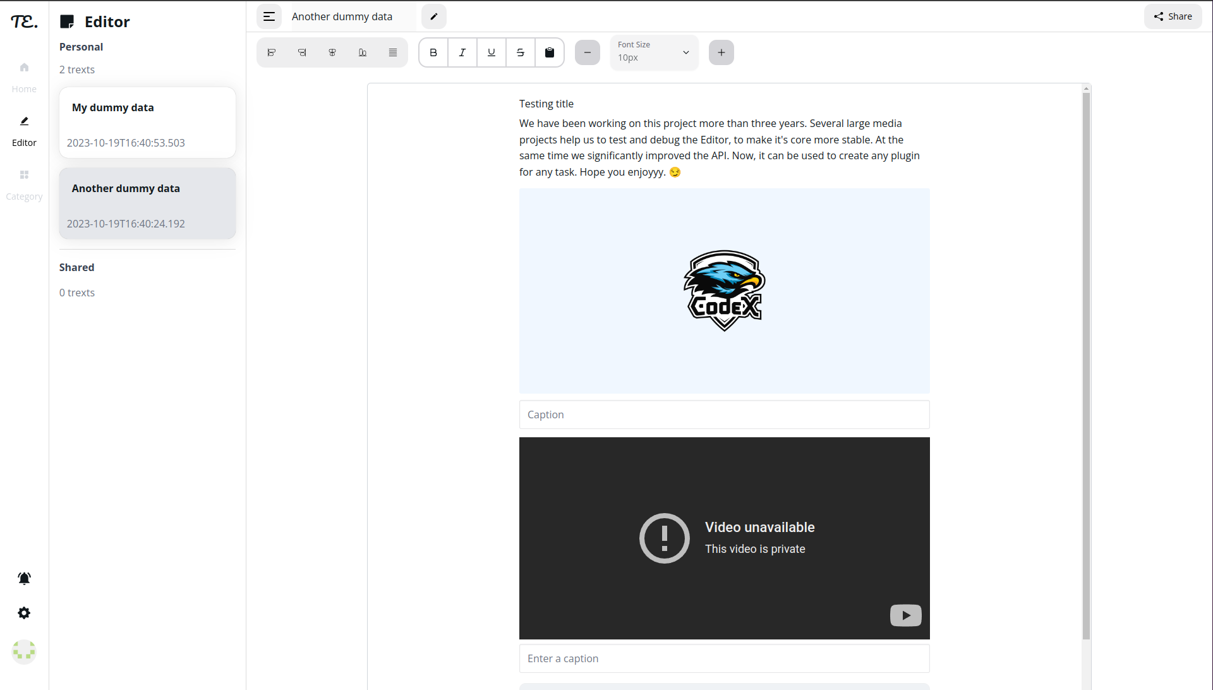This screenshot has height=690, width=1213.
Task: Collapse the sidebar with hamburger icon
Action: point(269,16)
